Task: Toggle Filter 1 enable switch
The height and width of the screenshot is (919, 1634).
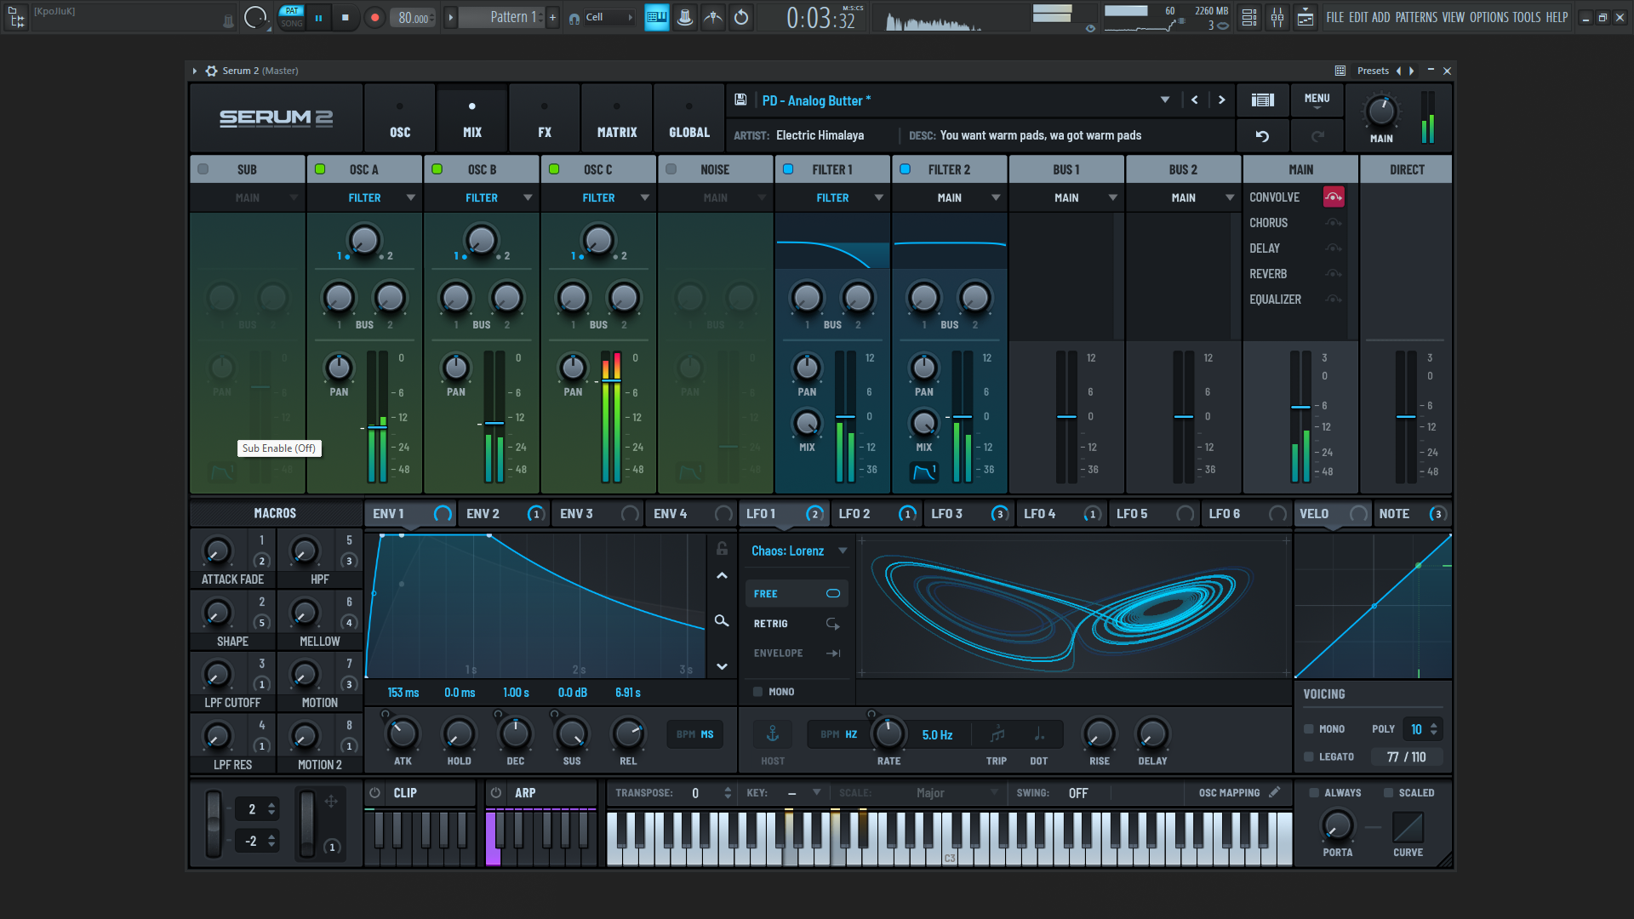Action: coord(788,169)
